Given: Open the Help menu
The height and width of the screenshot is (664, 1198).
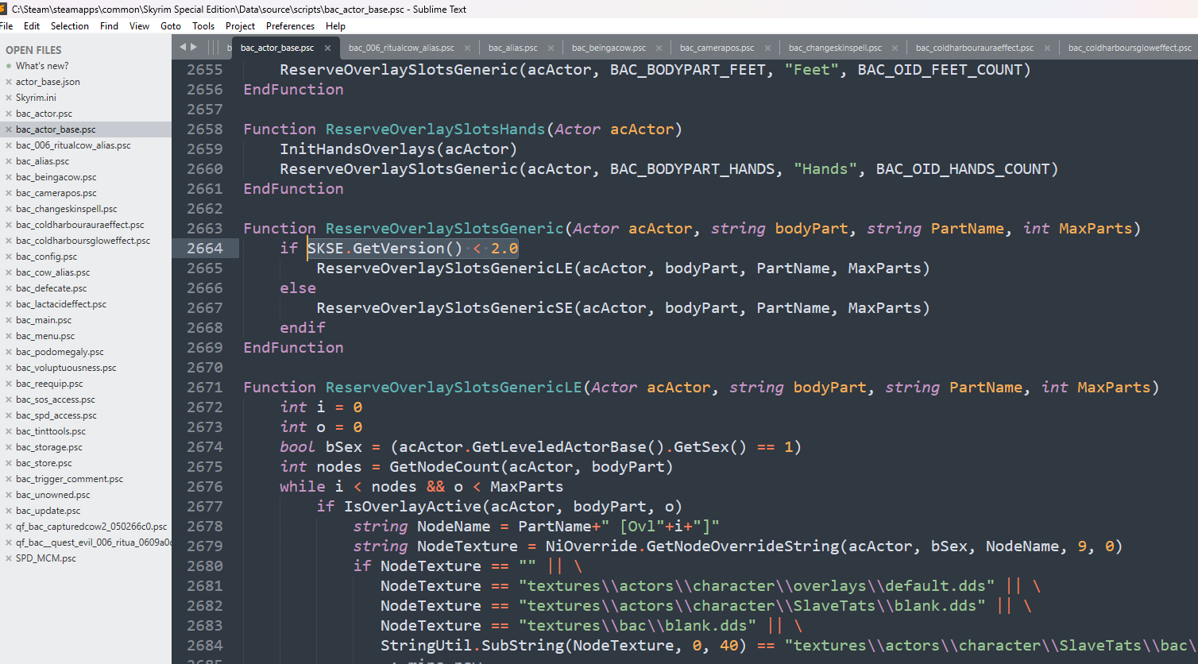Looking at the screenshot, I should tap(335, 26).
